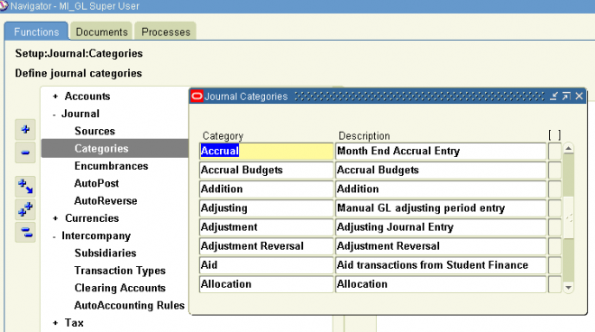Click the Navigator window title icon
Screen dimensions: 595x332
[4, 5]
